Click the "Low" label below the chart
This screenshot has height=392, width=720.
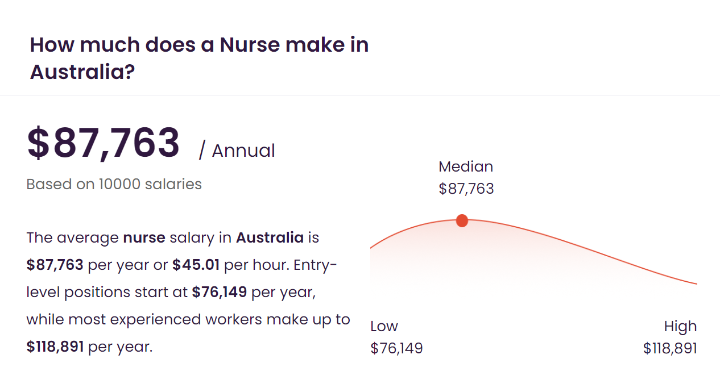pos(384,326)
